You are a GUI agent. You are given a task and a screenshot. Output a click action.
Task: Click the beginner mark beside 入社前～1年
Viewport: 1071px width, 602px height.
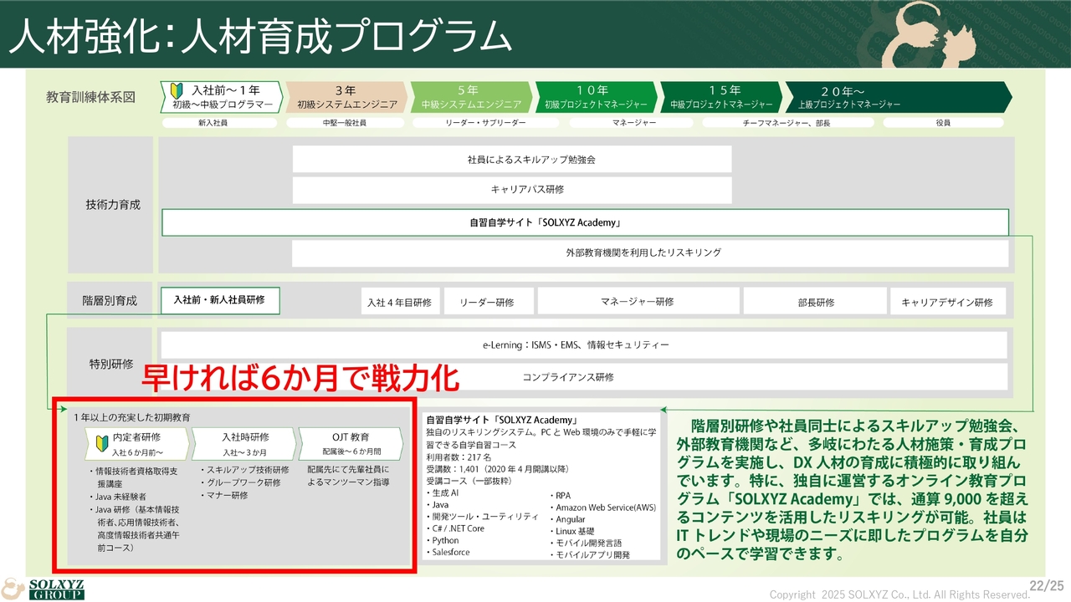(x=177, y=90)
